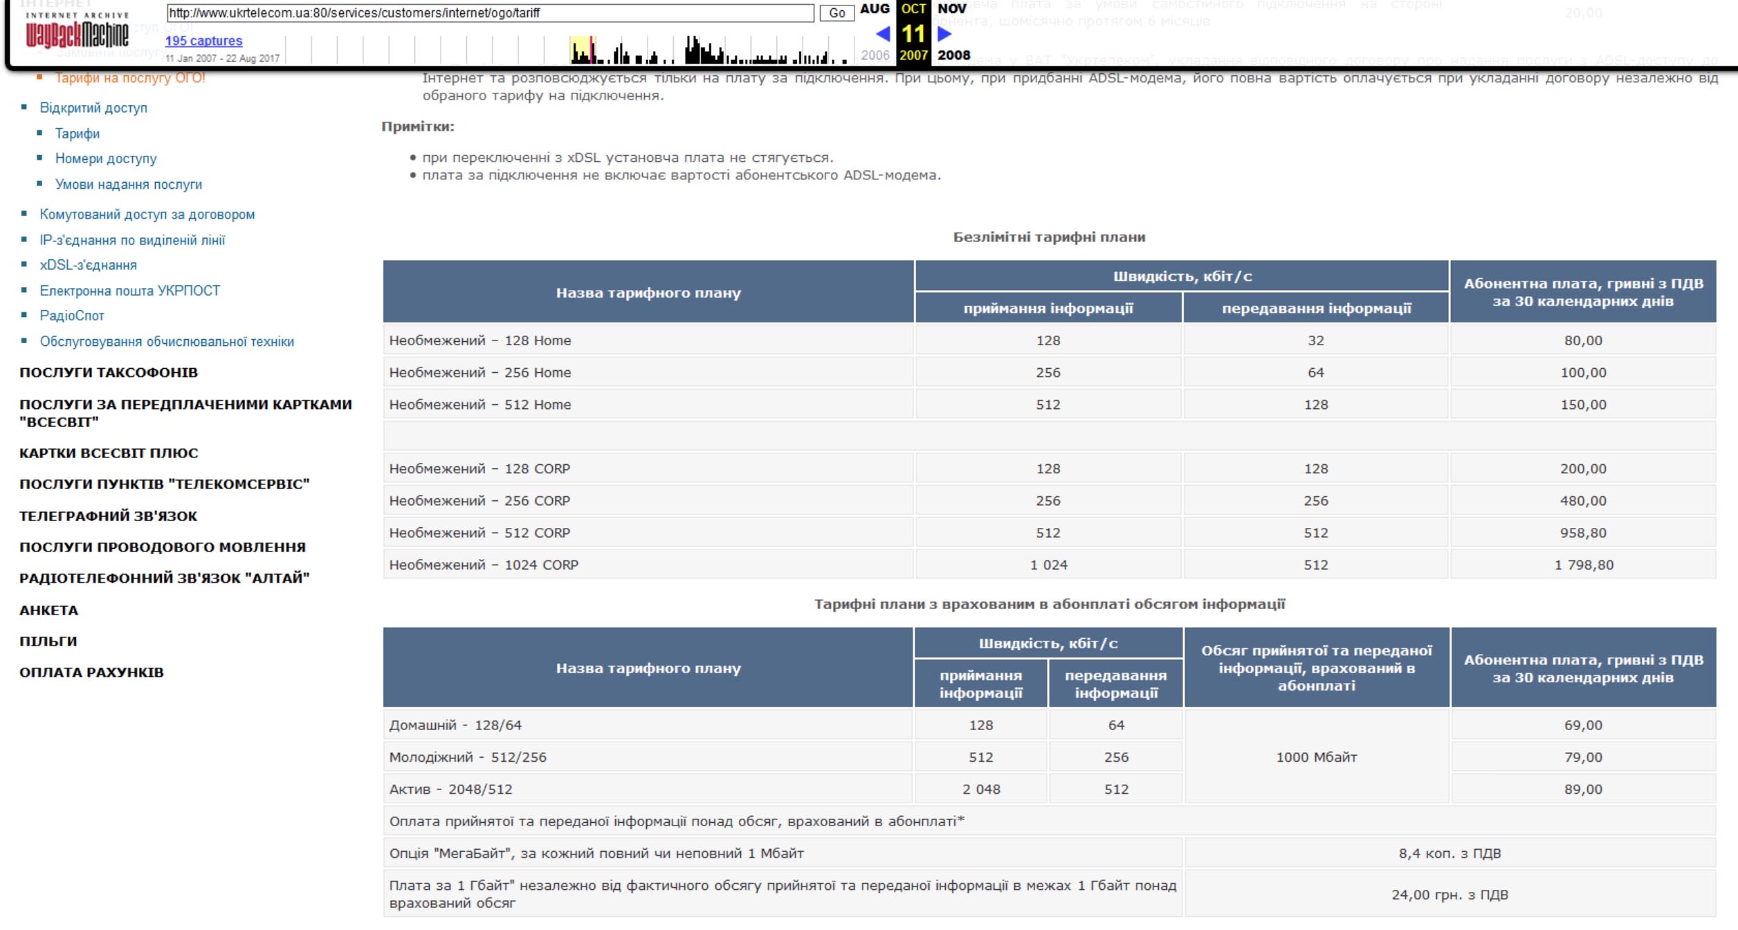Click the Go button

[x=836, y=12]
